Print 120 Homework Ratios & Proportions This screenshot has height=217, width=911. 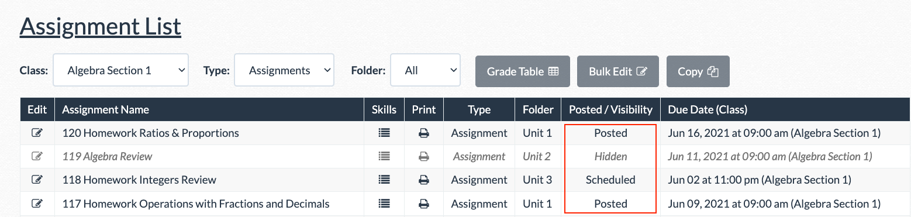(424, 133)
